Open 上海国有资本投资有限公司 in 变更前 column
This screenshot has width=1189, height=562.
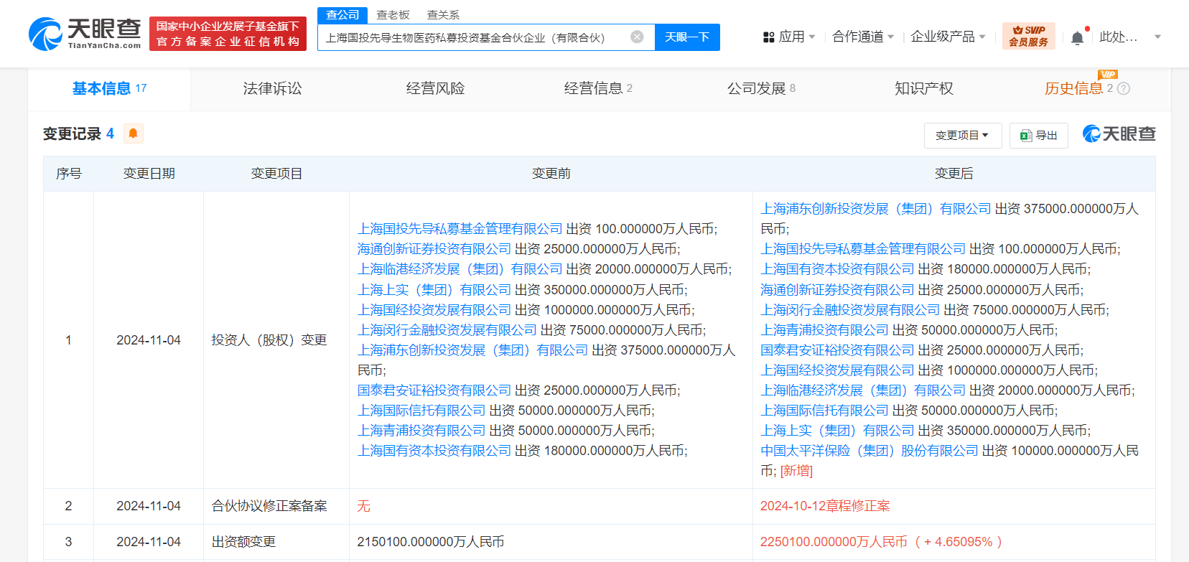(434, 451)
